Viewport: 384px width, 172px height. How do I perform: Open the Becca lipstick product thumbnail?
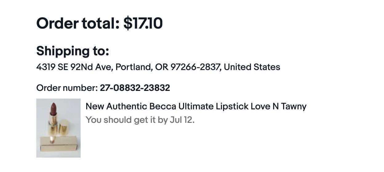pos(58,128)
